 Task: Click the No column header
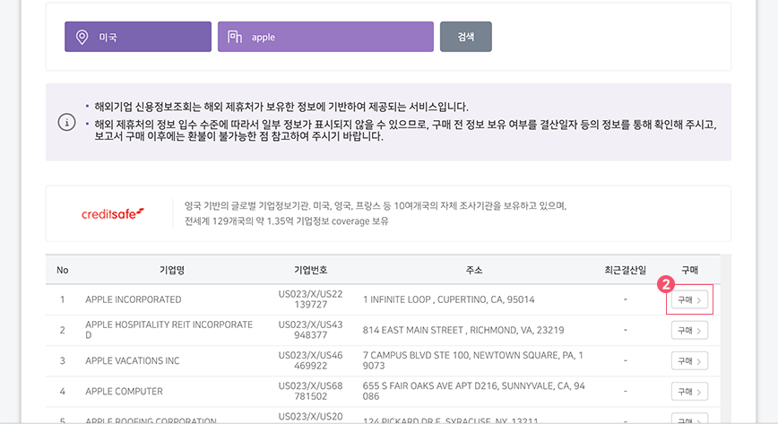pos(63,270)
